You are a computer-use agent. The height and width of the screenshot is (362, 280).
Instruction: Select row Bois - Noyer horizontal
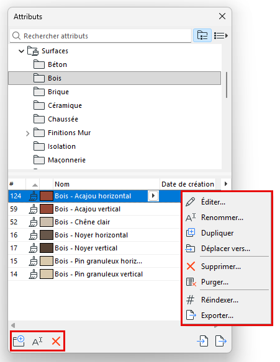pos(94,235)
